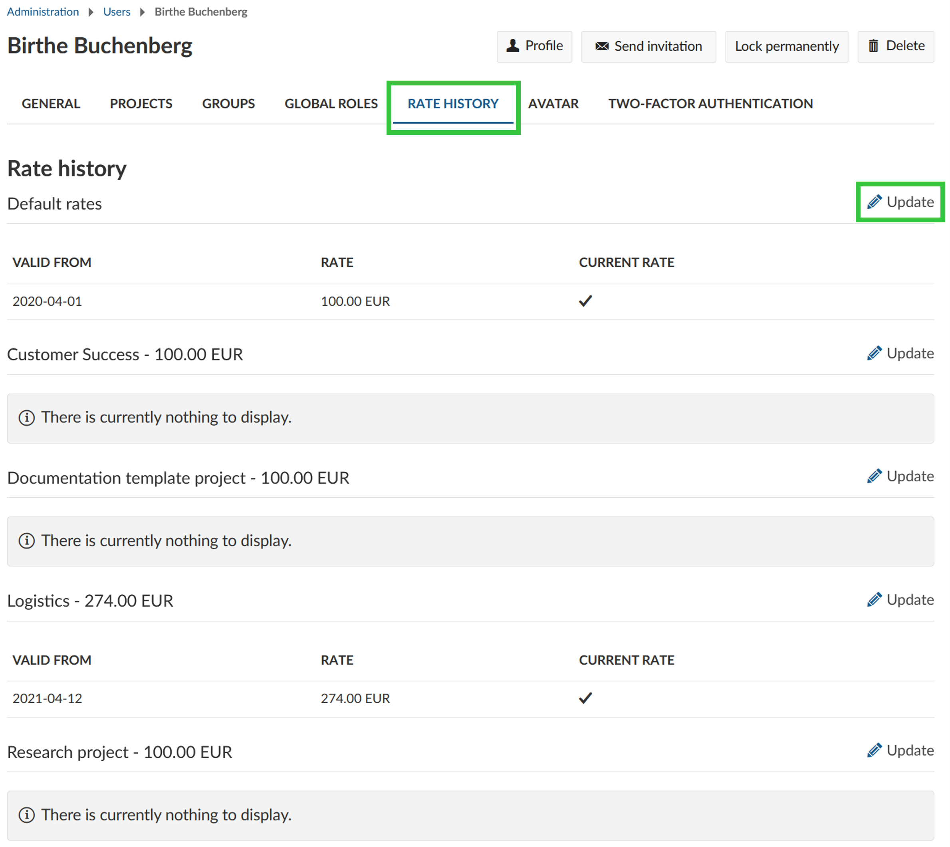The height and width of the screenshot is (847, 950).
Task: Click the Rate history page heading
Action: [67, 168]
